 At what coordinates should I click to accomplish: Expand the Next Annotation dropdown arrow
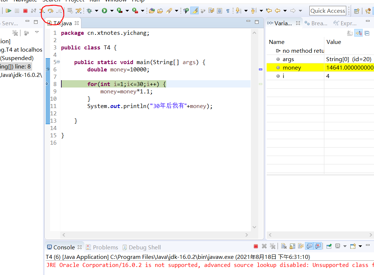pos(246,11)
